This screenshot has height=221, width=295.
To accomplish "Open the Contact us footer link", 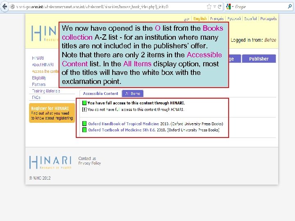I will click(87, 158).
